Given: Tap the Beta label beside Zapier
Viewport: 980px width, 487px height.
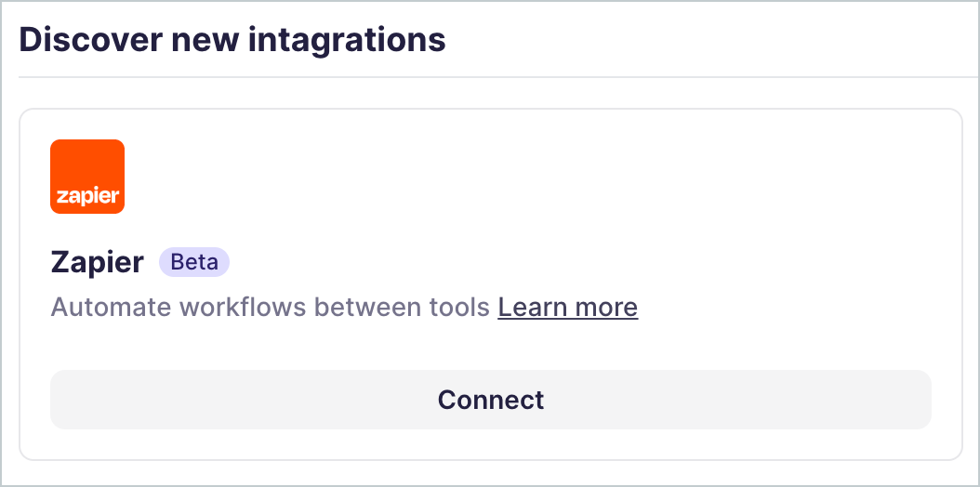Looking at the screenshot, I should 194,262.
